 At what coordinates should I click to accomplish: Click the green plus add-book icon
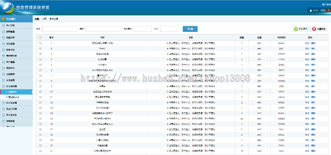click(x=296, y=29)
